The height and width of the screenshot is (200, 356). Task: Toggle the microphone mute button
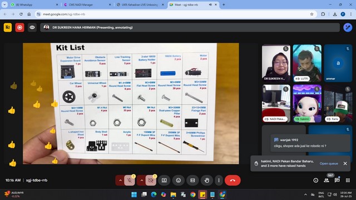point(130,181)
